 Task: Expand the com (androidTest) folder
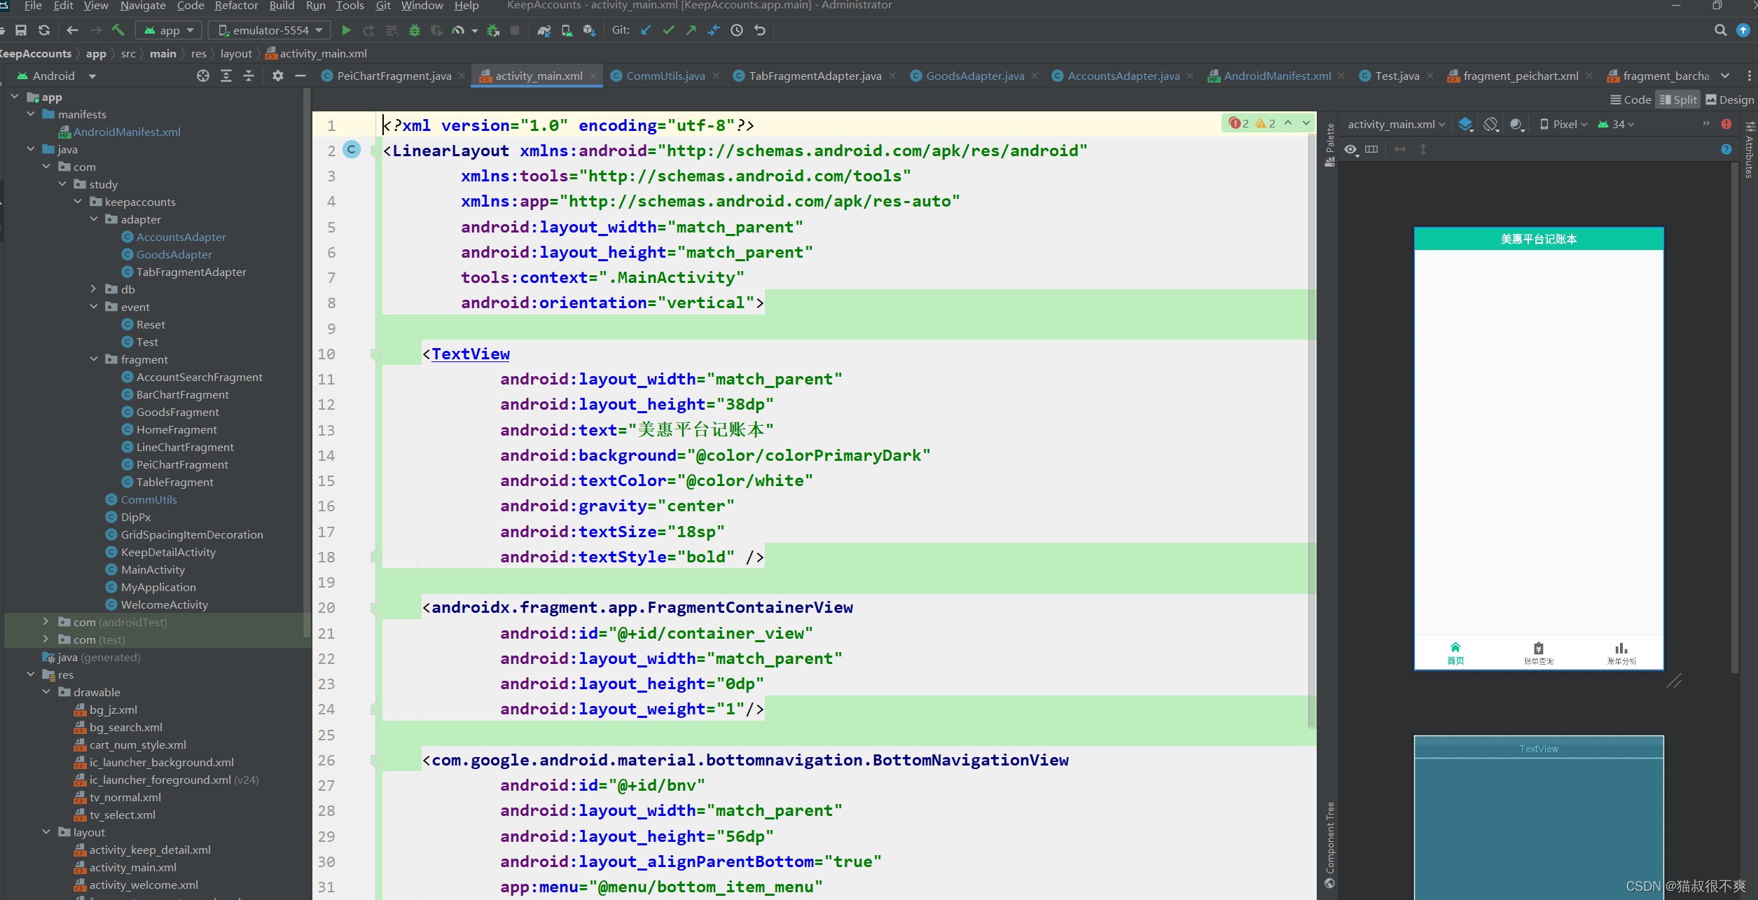coord(46,622)
